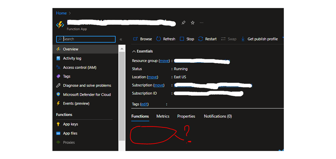Switch to the Functions tab

tap(140, 116)
